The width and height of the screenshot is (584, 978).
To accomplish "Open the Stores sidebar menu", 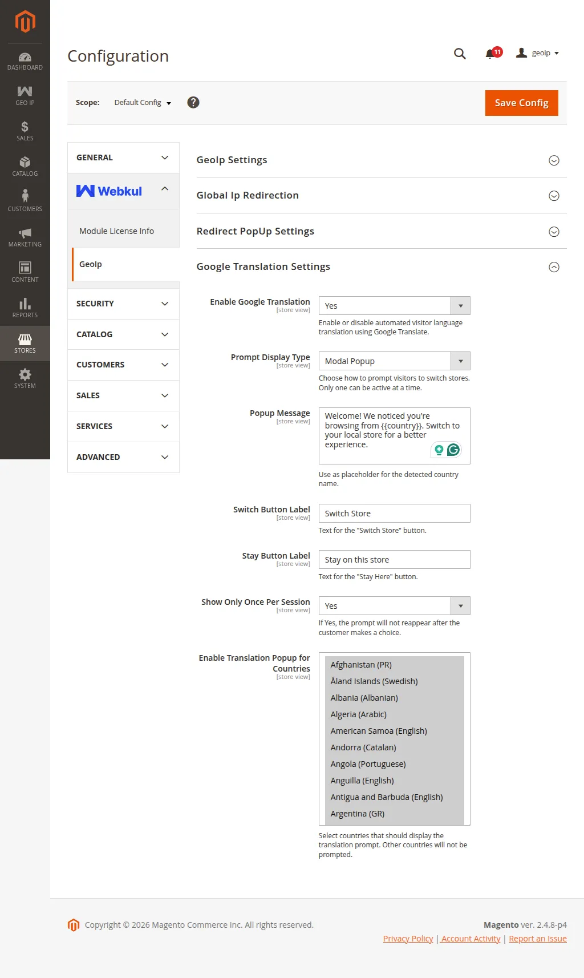I will pyautogui.click(x=25, y=343).
